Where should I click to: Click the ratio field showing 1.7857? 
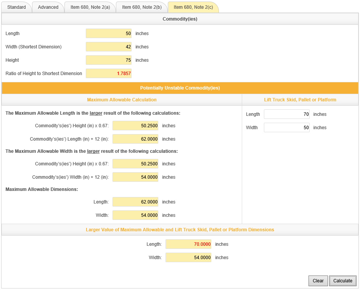pos(109,74)
